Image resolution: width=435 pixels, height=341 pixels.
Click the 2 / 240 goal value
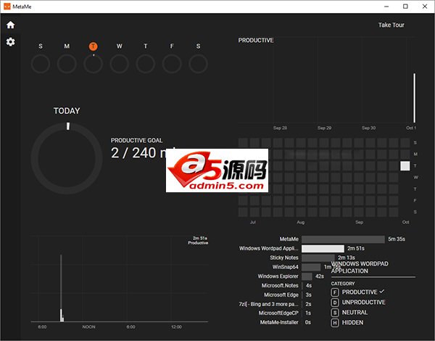pos(138,153)
